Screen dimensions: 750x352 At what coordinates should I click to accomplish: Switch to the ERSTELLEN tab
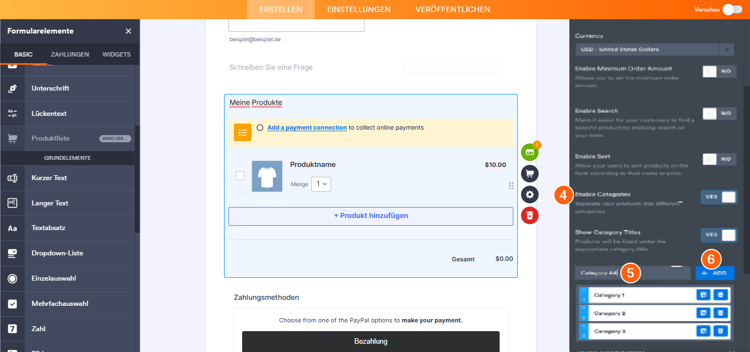point(281,9)
